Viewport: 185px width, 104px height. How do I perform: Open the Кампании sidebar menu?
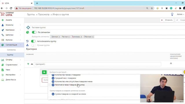click(10, 30)
